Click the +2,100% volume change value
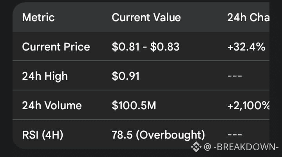This screenshot has height=157, width=282. (248, 105)
